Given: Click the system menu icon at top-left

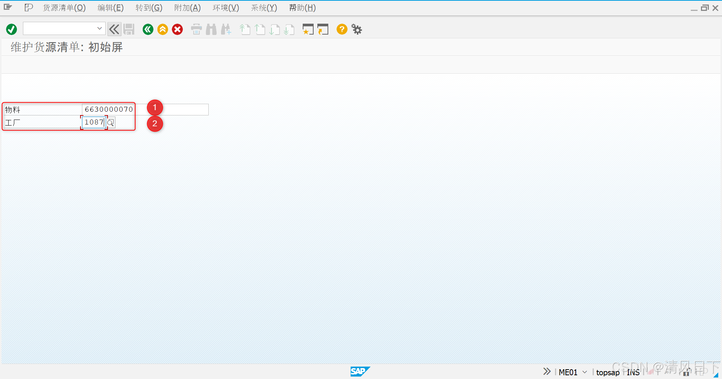Looking at the screenshot, I should [x=8, y=7].
